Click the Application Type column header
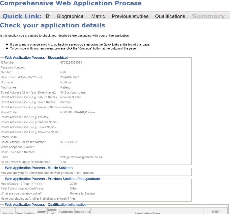The height and width of the screenshot is (214, 230). [x=147, y=213]
